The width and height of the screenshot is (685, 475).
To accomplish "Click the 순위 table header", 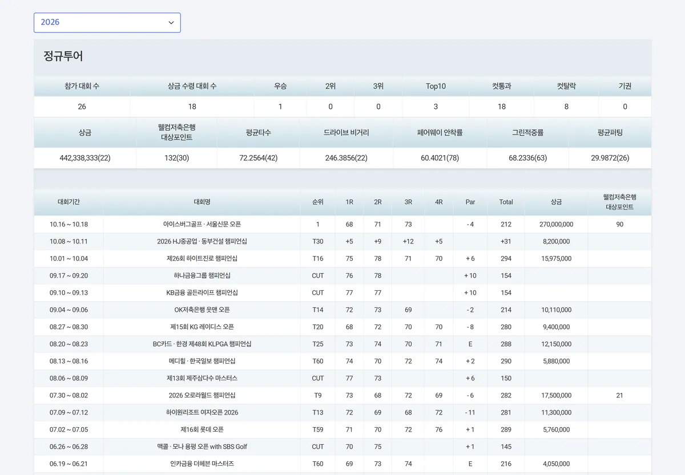I will point(318,202).
